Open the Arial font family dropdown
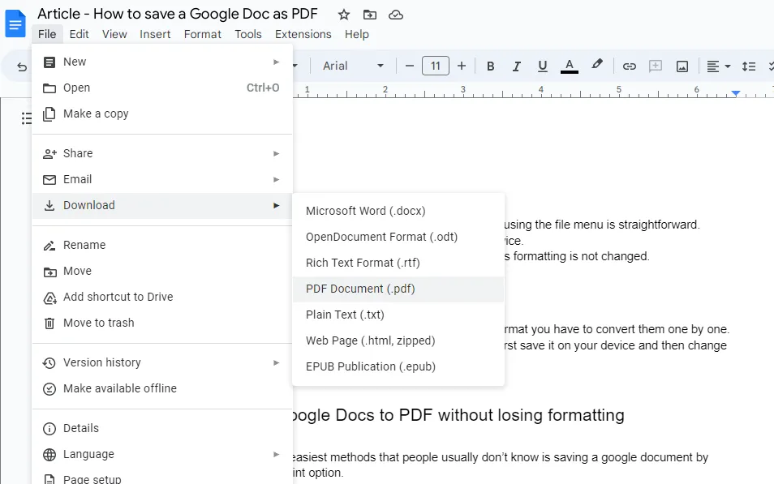 (x=353, y=66)
